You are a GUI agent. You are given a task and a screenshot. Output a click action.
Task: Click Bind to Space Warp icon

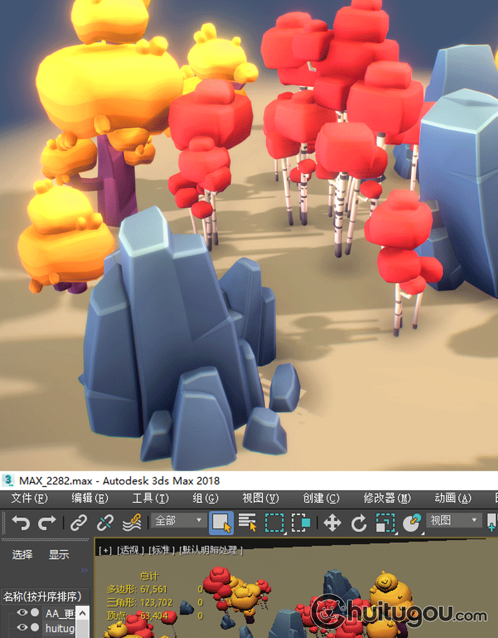(131, 522)
